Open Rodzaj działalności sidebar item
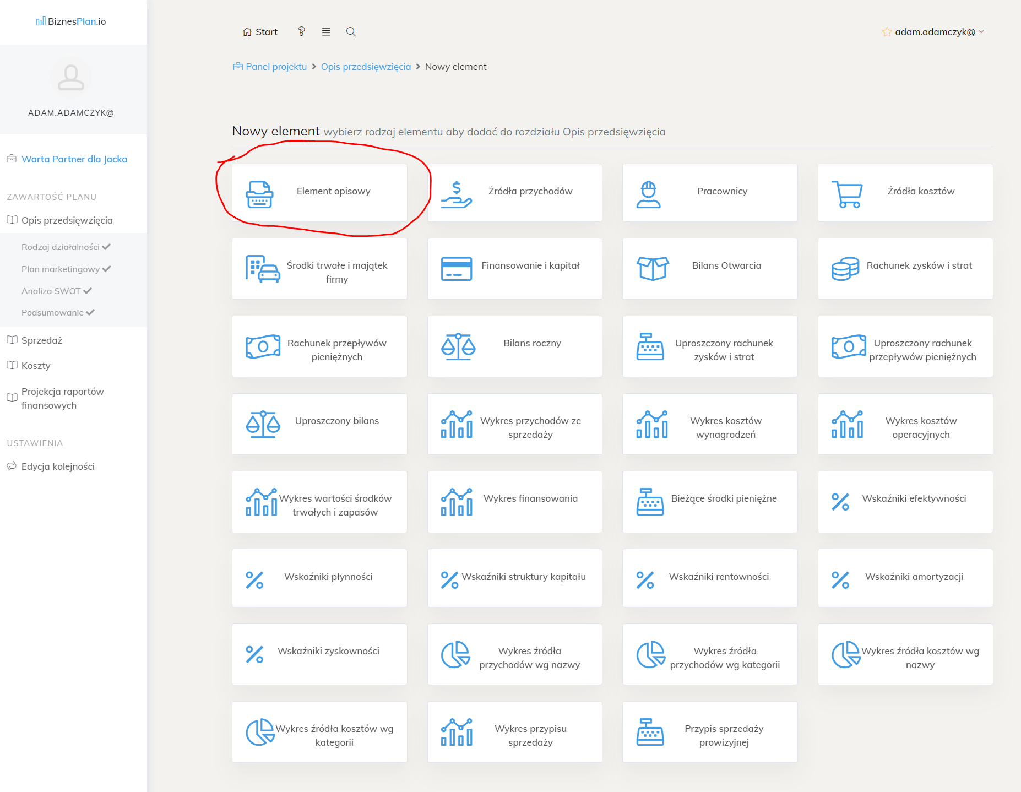Screen dimensions: 1021x792 pyautogui.click(x=66, y=247)
